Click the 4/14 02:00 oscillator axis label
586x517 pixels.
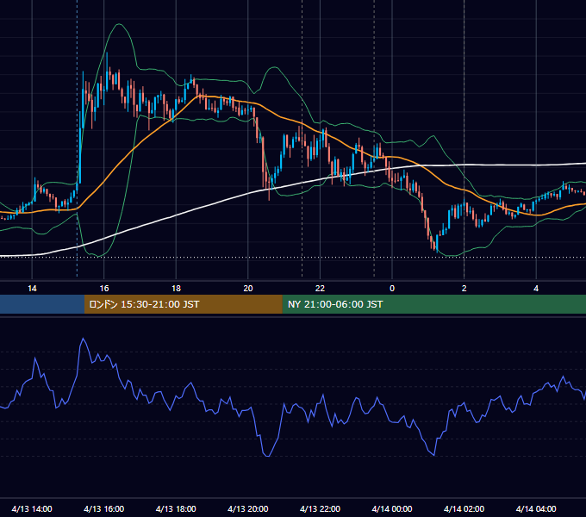(x=464, y=508)
